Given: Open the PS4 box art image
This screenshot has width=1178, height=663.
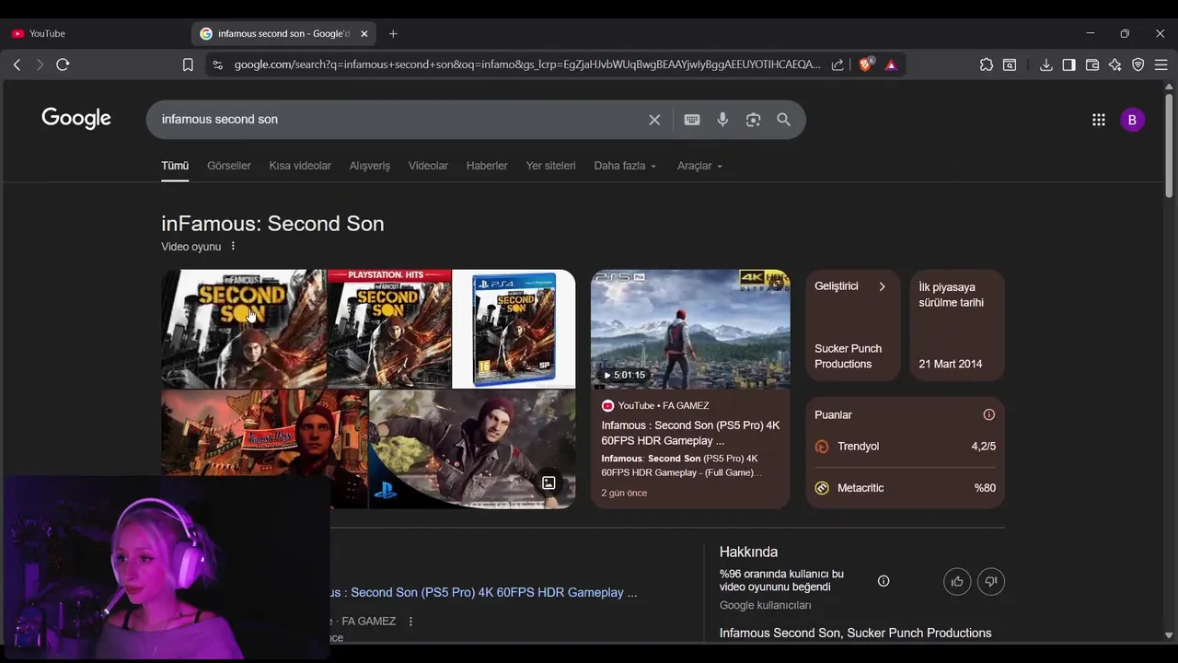Looking at the screenshot, I should [x=514, y=329].
